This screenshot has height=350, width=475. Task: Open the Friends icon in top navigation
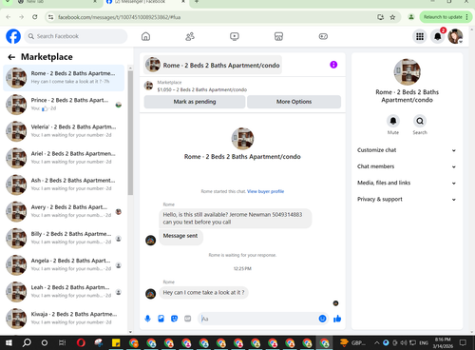click(190, 36)
